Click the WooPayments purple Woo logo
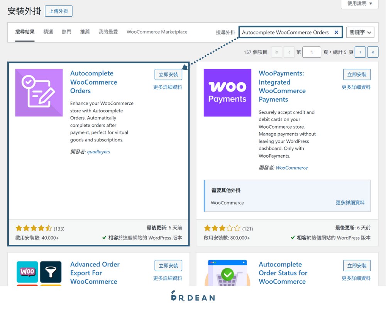 click(227, 92)
